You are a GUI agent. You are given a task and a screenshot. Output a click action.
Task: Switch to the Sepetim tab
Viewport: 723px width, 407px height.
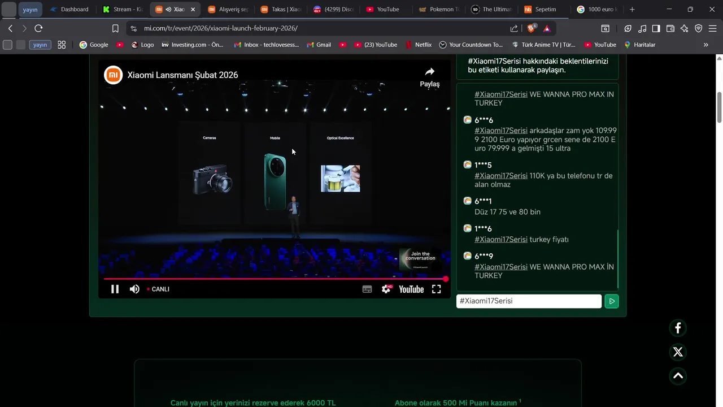coord(544,10)
